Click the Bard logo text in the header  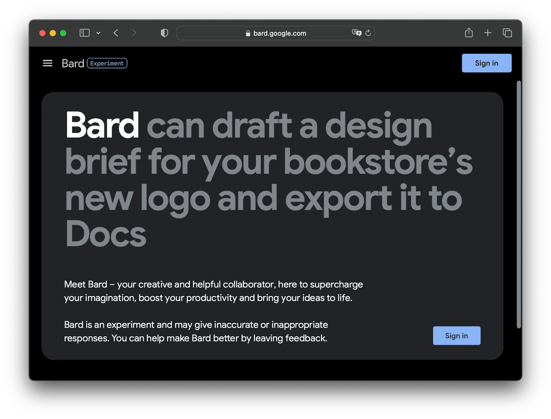[x=73, y=63]
